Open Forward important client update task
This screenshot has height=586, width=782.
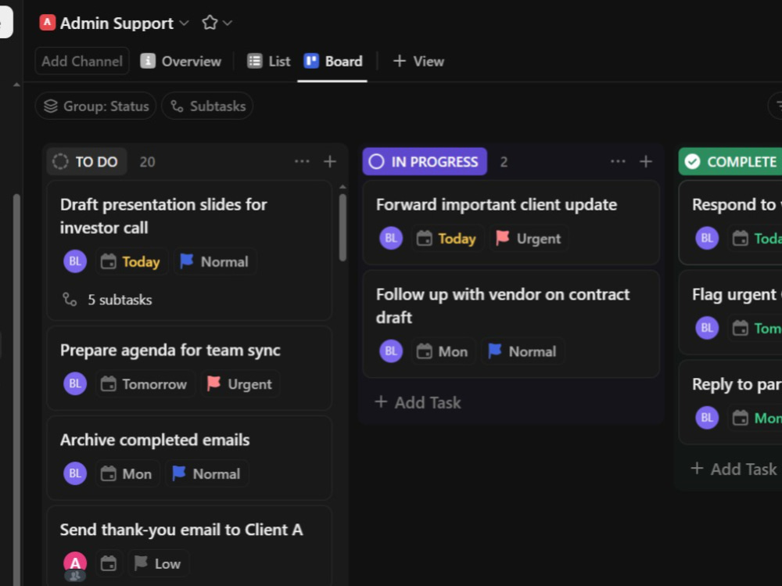click(x=497, y=205)
